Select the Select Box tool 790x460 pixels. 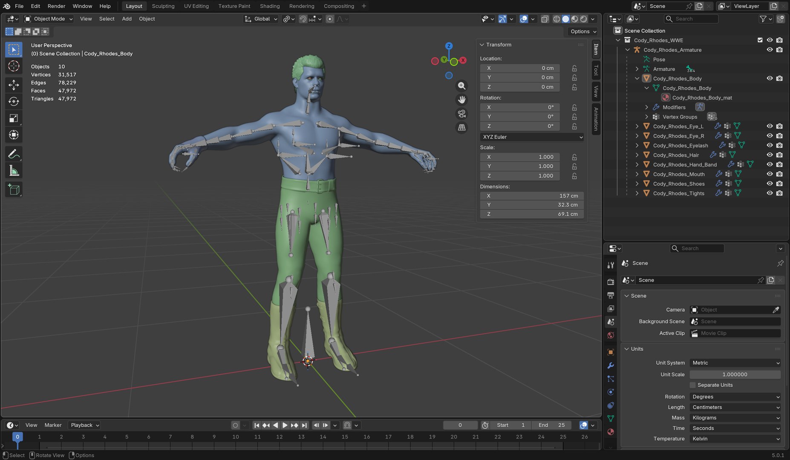click(14, 50)
